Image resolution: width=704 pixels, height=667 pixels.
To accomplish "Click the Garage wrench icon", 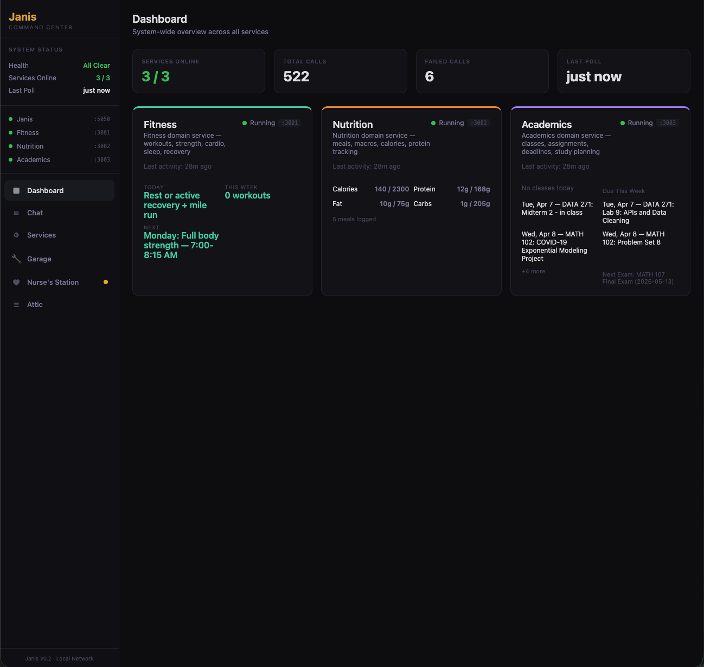I will (17, 259).
